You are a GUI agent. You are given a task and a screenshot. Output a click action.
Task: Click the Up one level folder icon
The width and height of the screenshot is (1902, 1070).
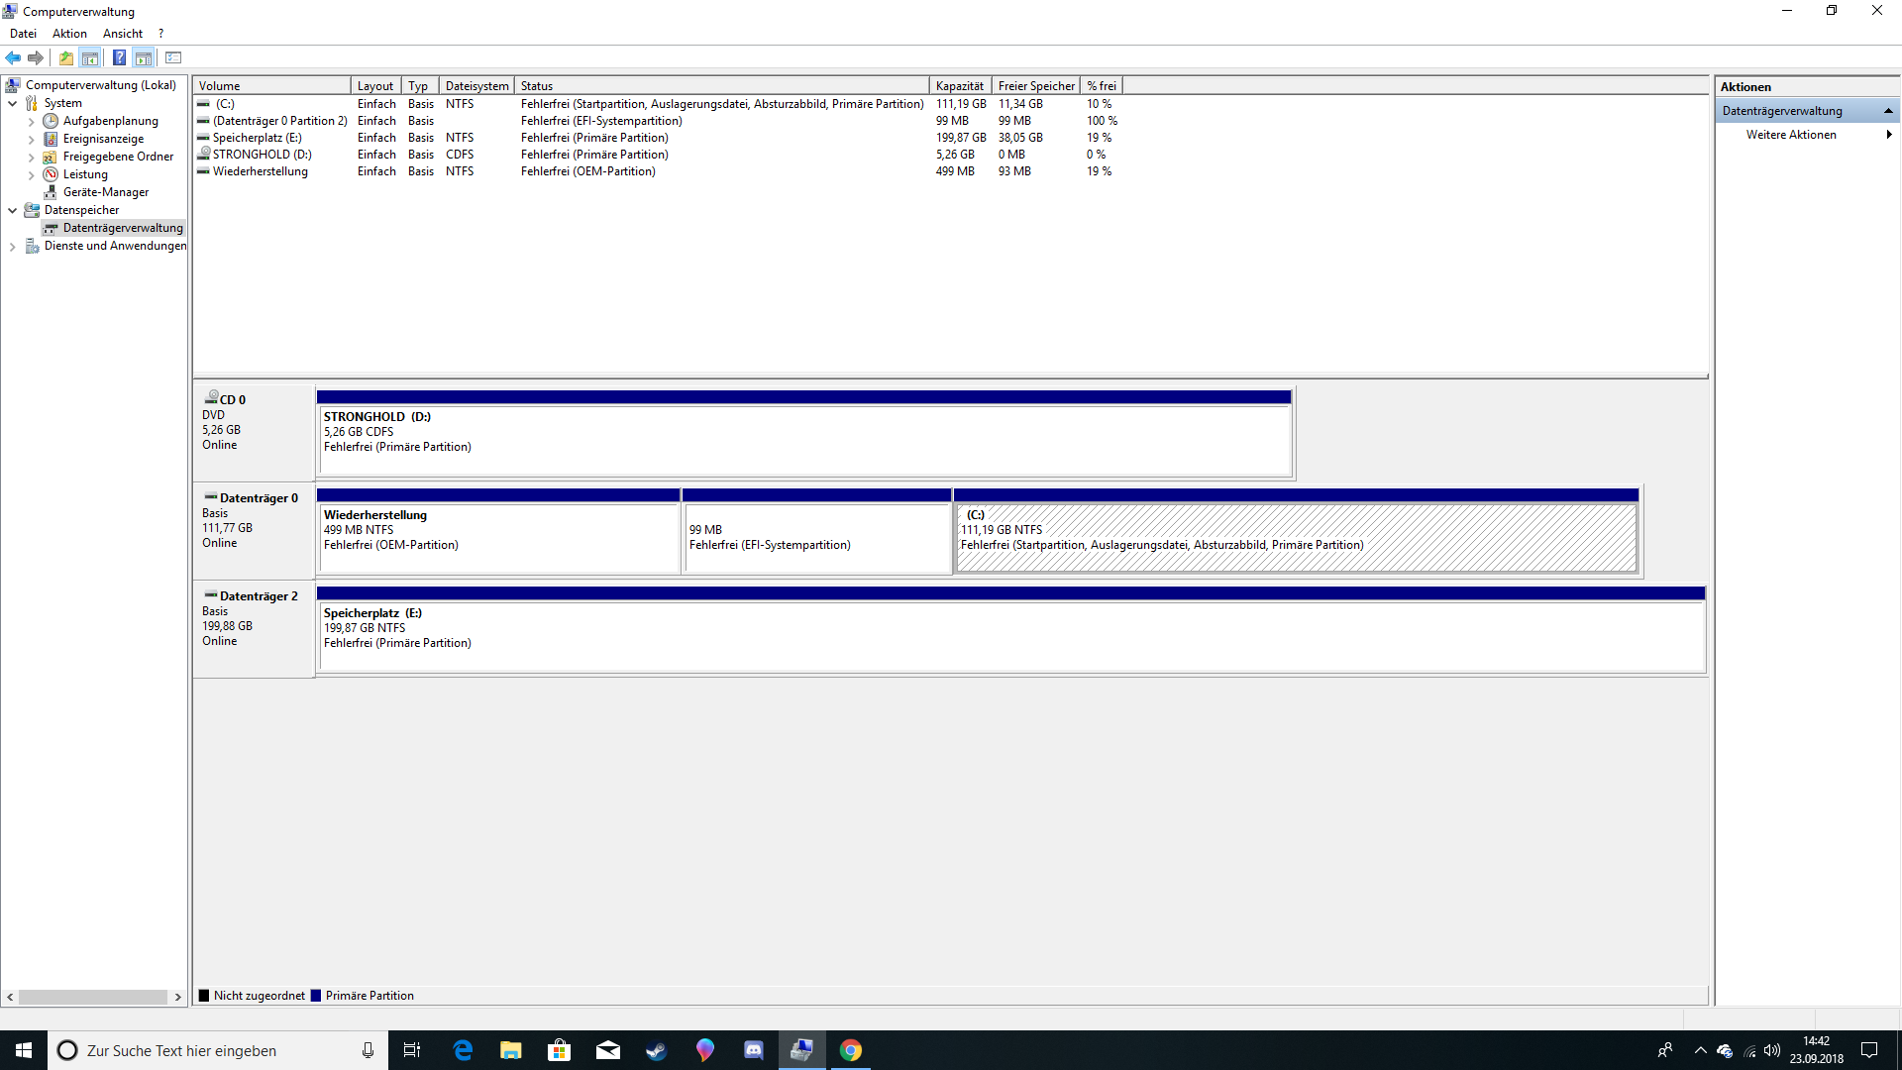(65, 57)
